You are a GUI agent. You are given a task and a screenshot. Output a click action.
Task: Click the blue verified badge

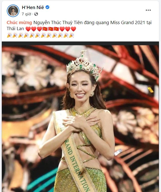47,7
